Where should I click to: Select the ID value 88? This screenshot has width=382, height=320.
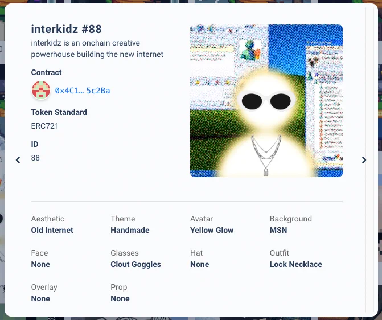(35, 158)
